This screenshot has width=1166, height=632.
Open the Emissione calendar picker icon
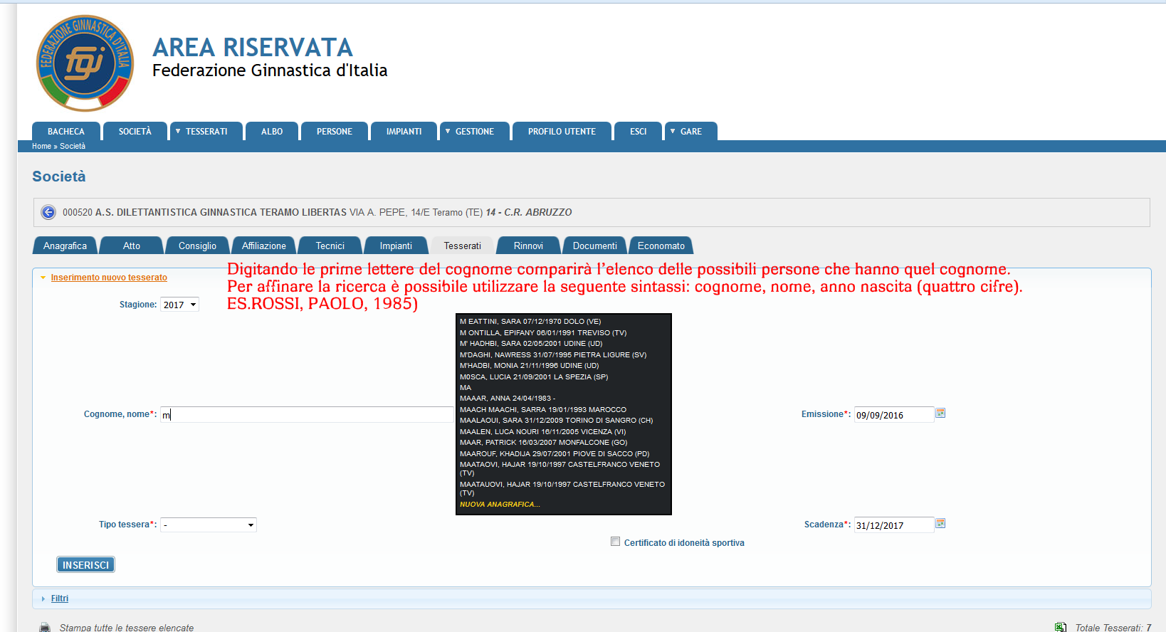[x=940, y=414]
